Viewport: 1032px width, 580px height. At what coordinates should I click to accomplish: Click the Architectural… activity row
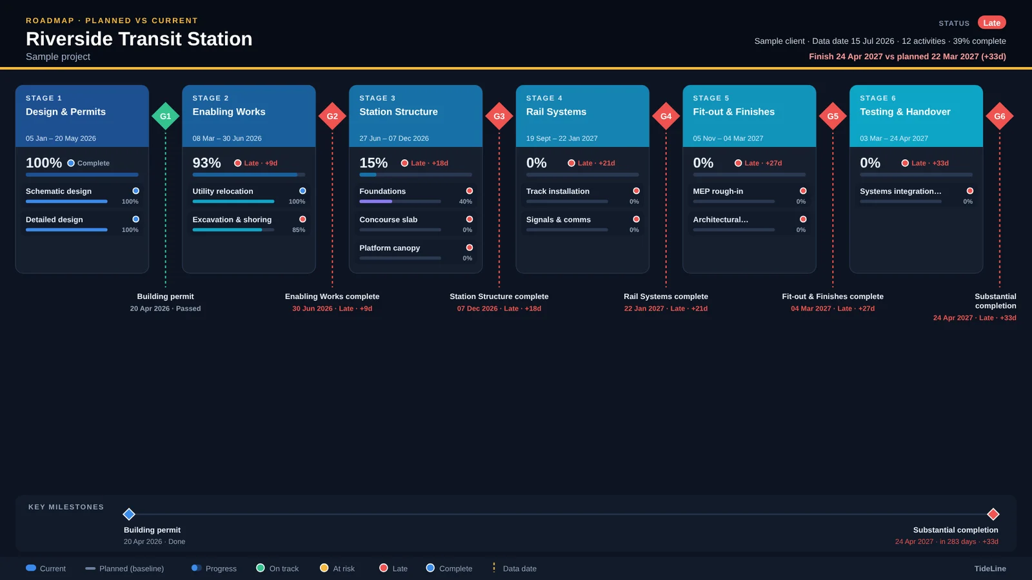pos(749,224)
